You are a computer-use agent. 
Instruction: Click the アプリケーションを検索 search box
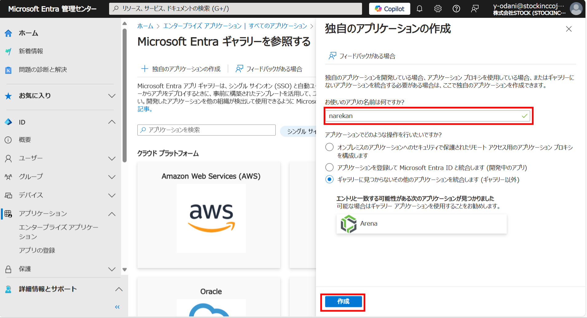207,130
